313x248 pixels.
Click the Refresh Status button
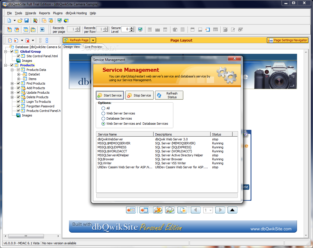click(169, 95)
